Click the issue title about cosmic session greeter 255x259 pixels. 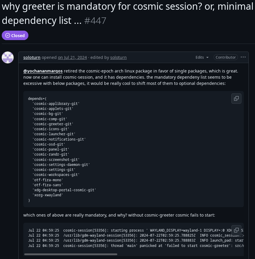127,14
